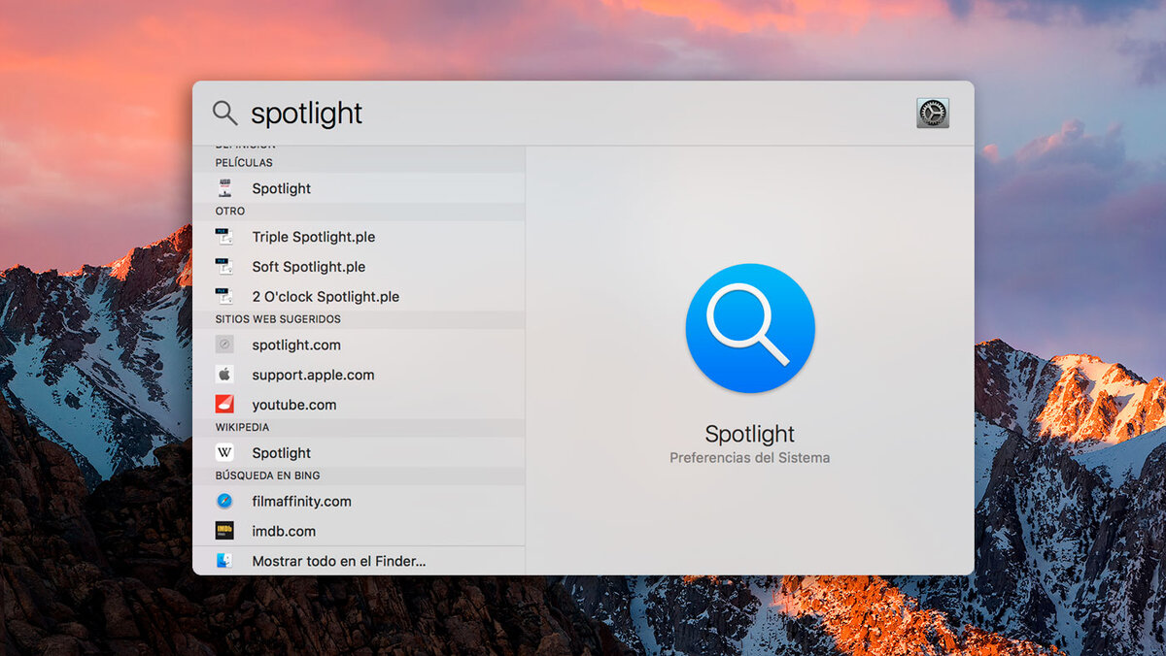
Task: Click the movie icon beside Spotlight under Películas
Action: (x=224, y=188)
